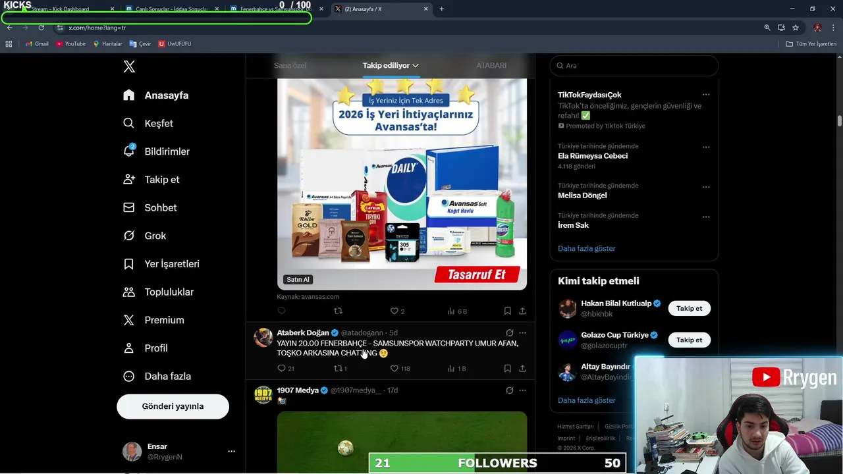Open Hizmet Şartları footer link
Screen dimensions: 843x474
(x=575, y=427)
